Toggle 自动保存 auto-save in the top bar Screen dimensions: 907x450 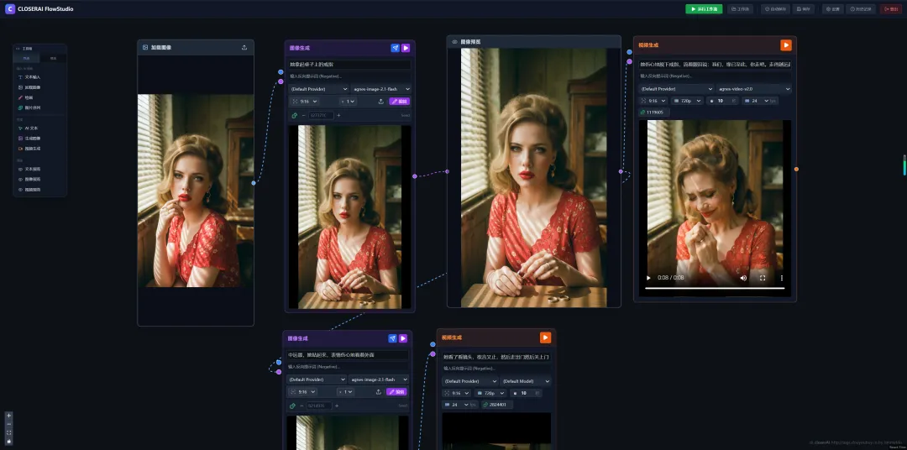[775, 9]
